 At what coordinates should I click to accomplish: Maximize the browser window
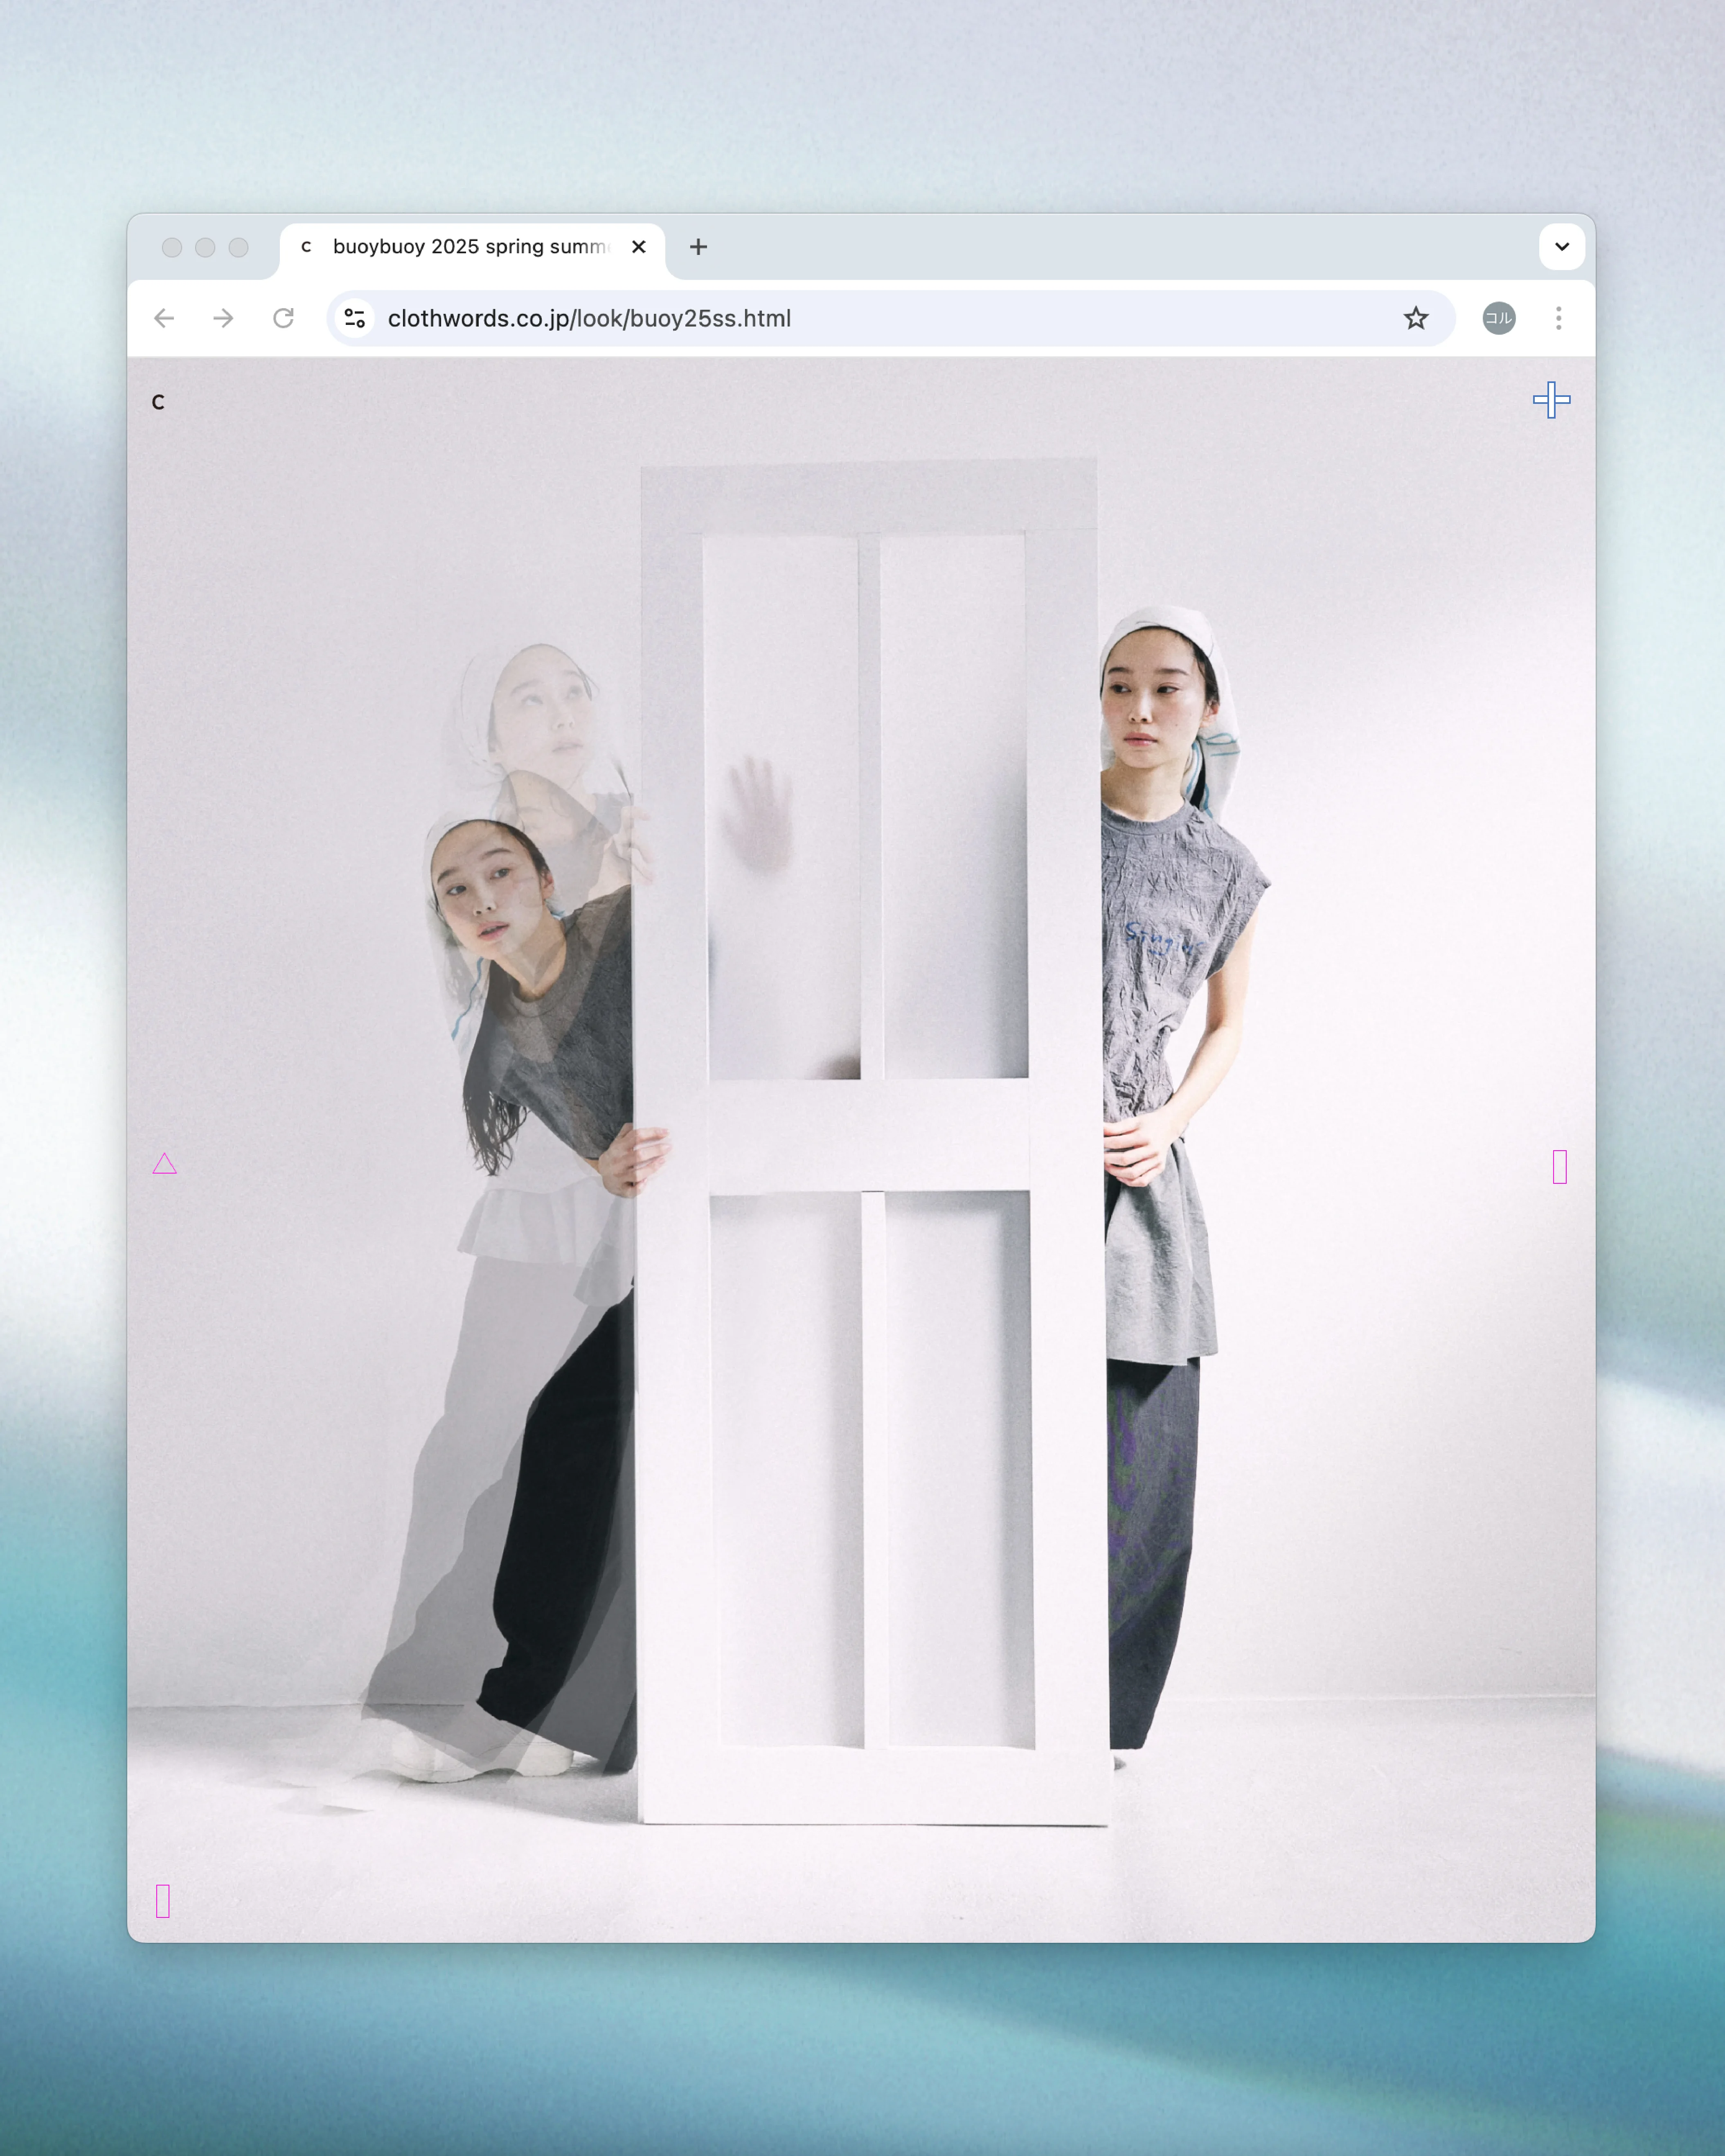point(238,247)
